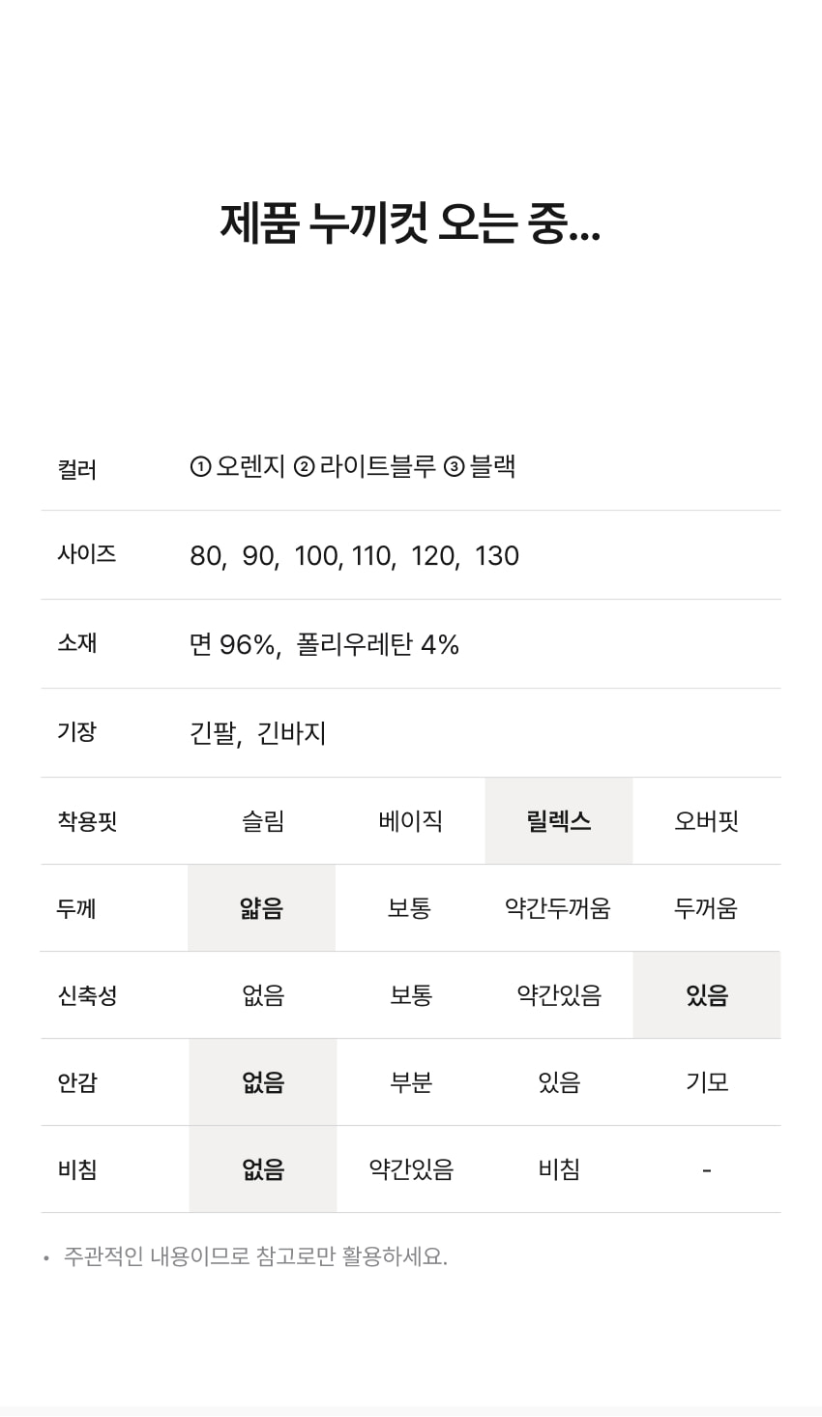The width and height of the screenshot is (822, 1417).
Task: Choose 있음 in the 신축성 row
Action: point(706,995)
